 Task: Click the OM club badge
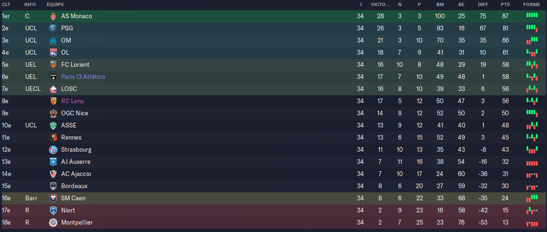click(x=53, y=41)
